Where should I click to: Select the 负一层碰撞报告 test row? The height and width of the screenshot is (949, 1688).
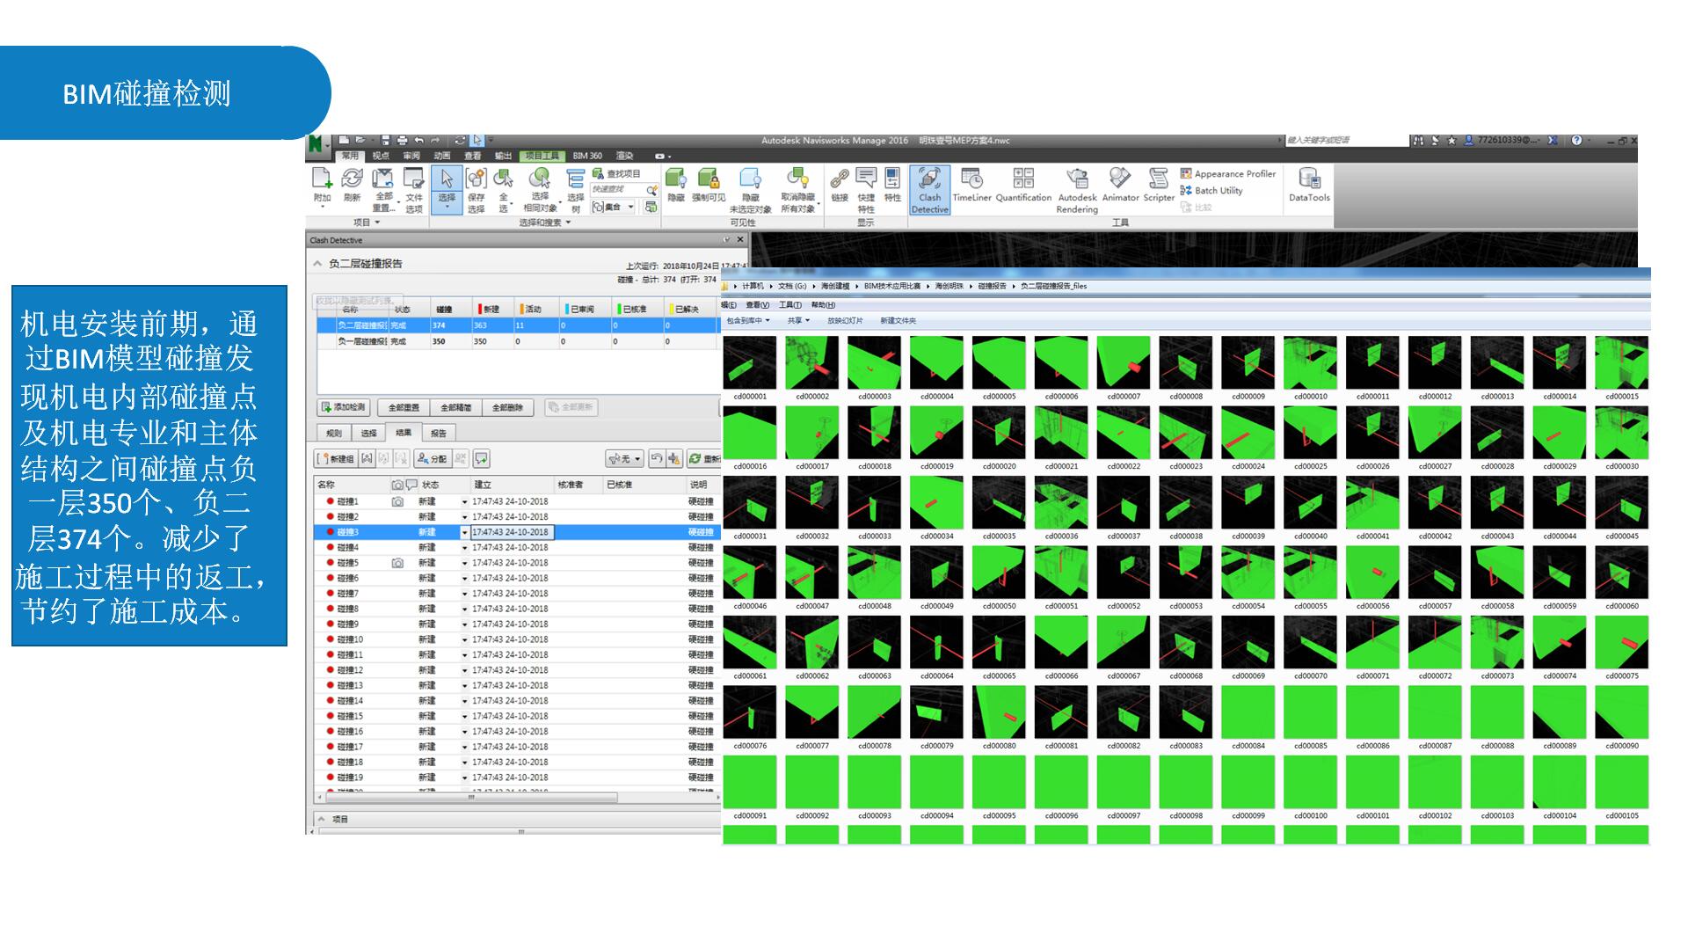[518, 341]
